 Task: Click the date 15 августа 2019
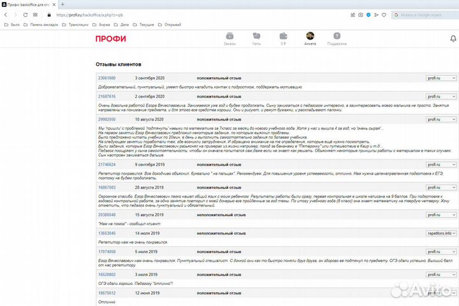[x=149, y=215]
